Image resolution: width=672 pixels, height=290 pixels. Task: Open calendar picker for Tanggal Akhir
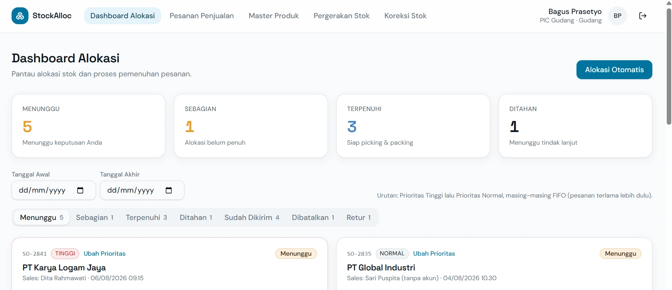(169, 190)
